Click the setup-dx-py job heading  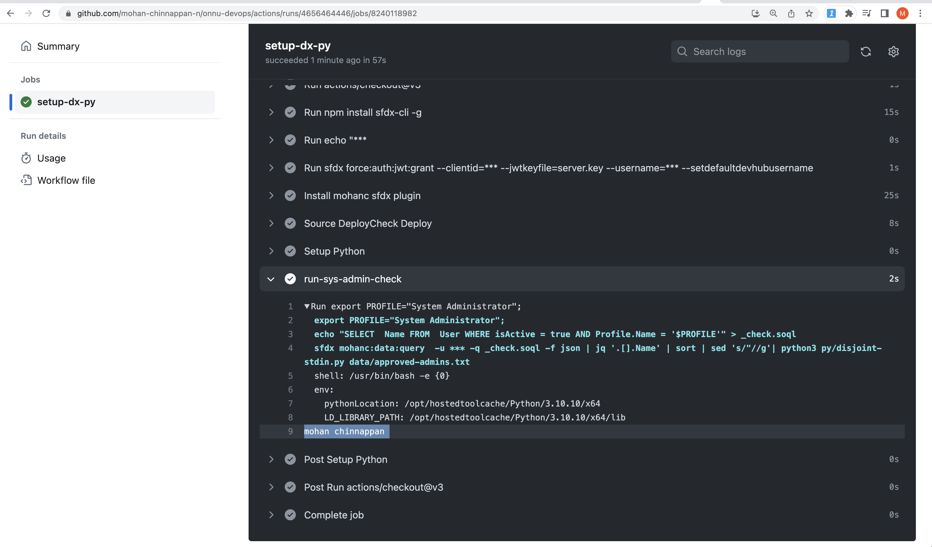(298, 46)
